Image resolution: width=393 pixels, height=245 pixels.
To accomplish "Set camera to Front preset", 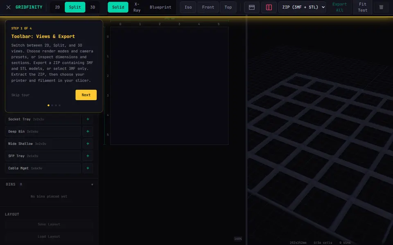I will point(208,7).
